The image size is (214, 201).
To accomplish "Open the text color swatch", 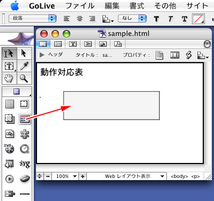I will [198, 19].
